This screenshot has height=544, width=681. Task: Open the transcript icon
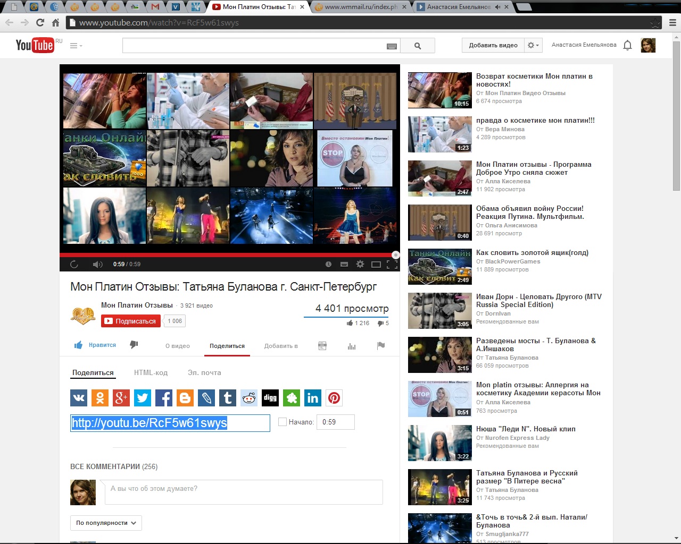(x=322, y=346)
